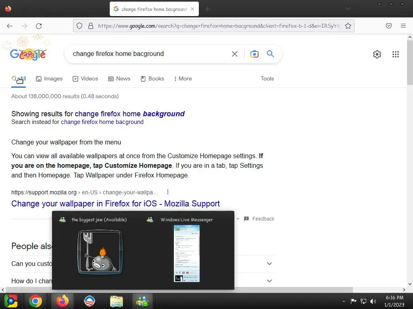413x309 pixels.
Task: Switch to the Images results tab
Action: pos(49,78)
